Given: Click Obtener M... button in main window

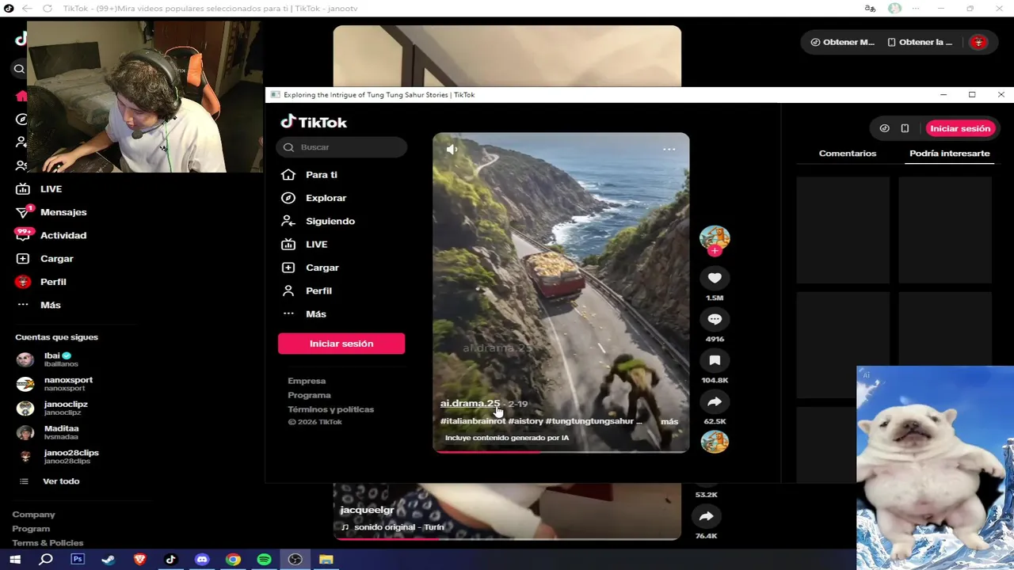Looking at the screenshot, I should [x=842, y=42].
